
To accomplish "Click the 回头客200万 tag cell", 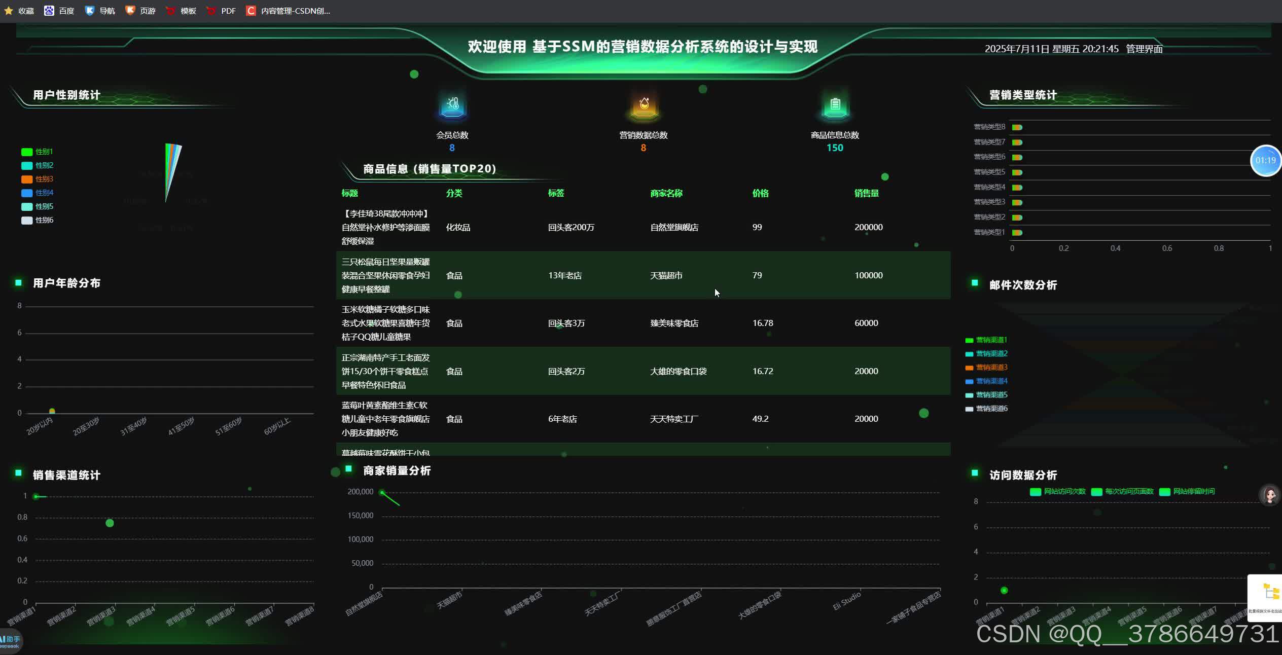I will 571,227.
